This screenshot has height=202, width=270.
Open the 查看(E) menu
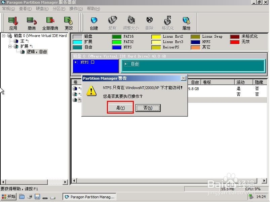(x=25, y=9)
